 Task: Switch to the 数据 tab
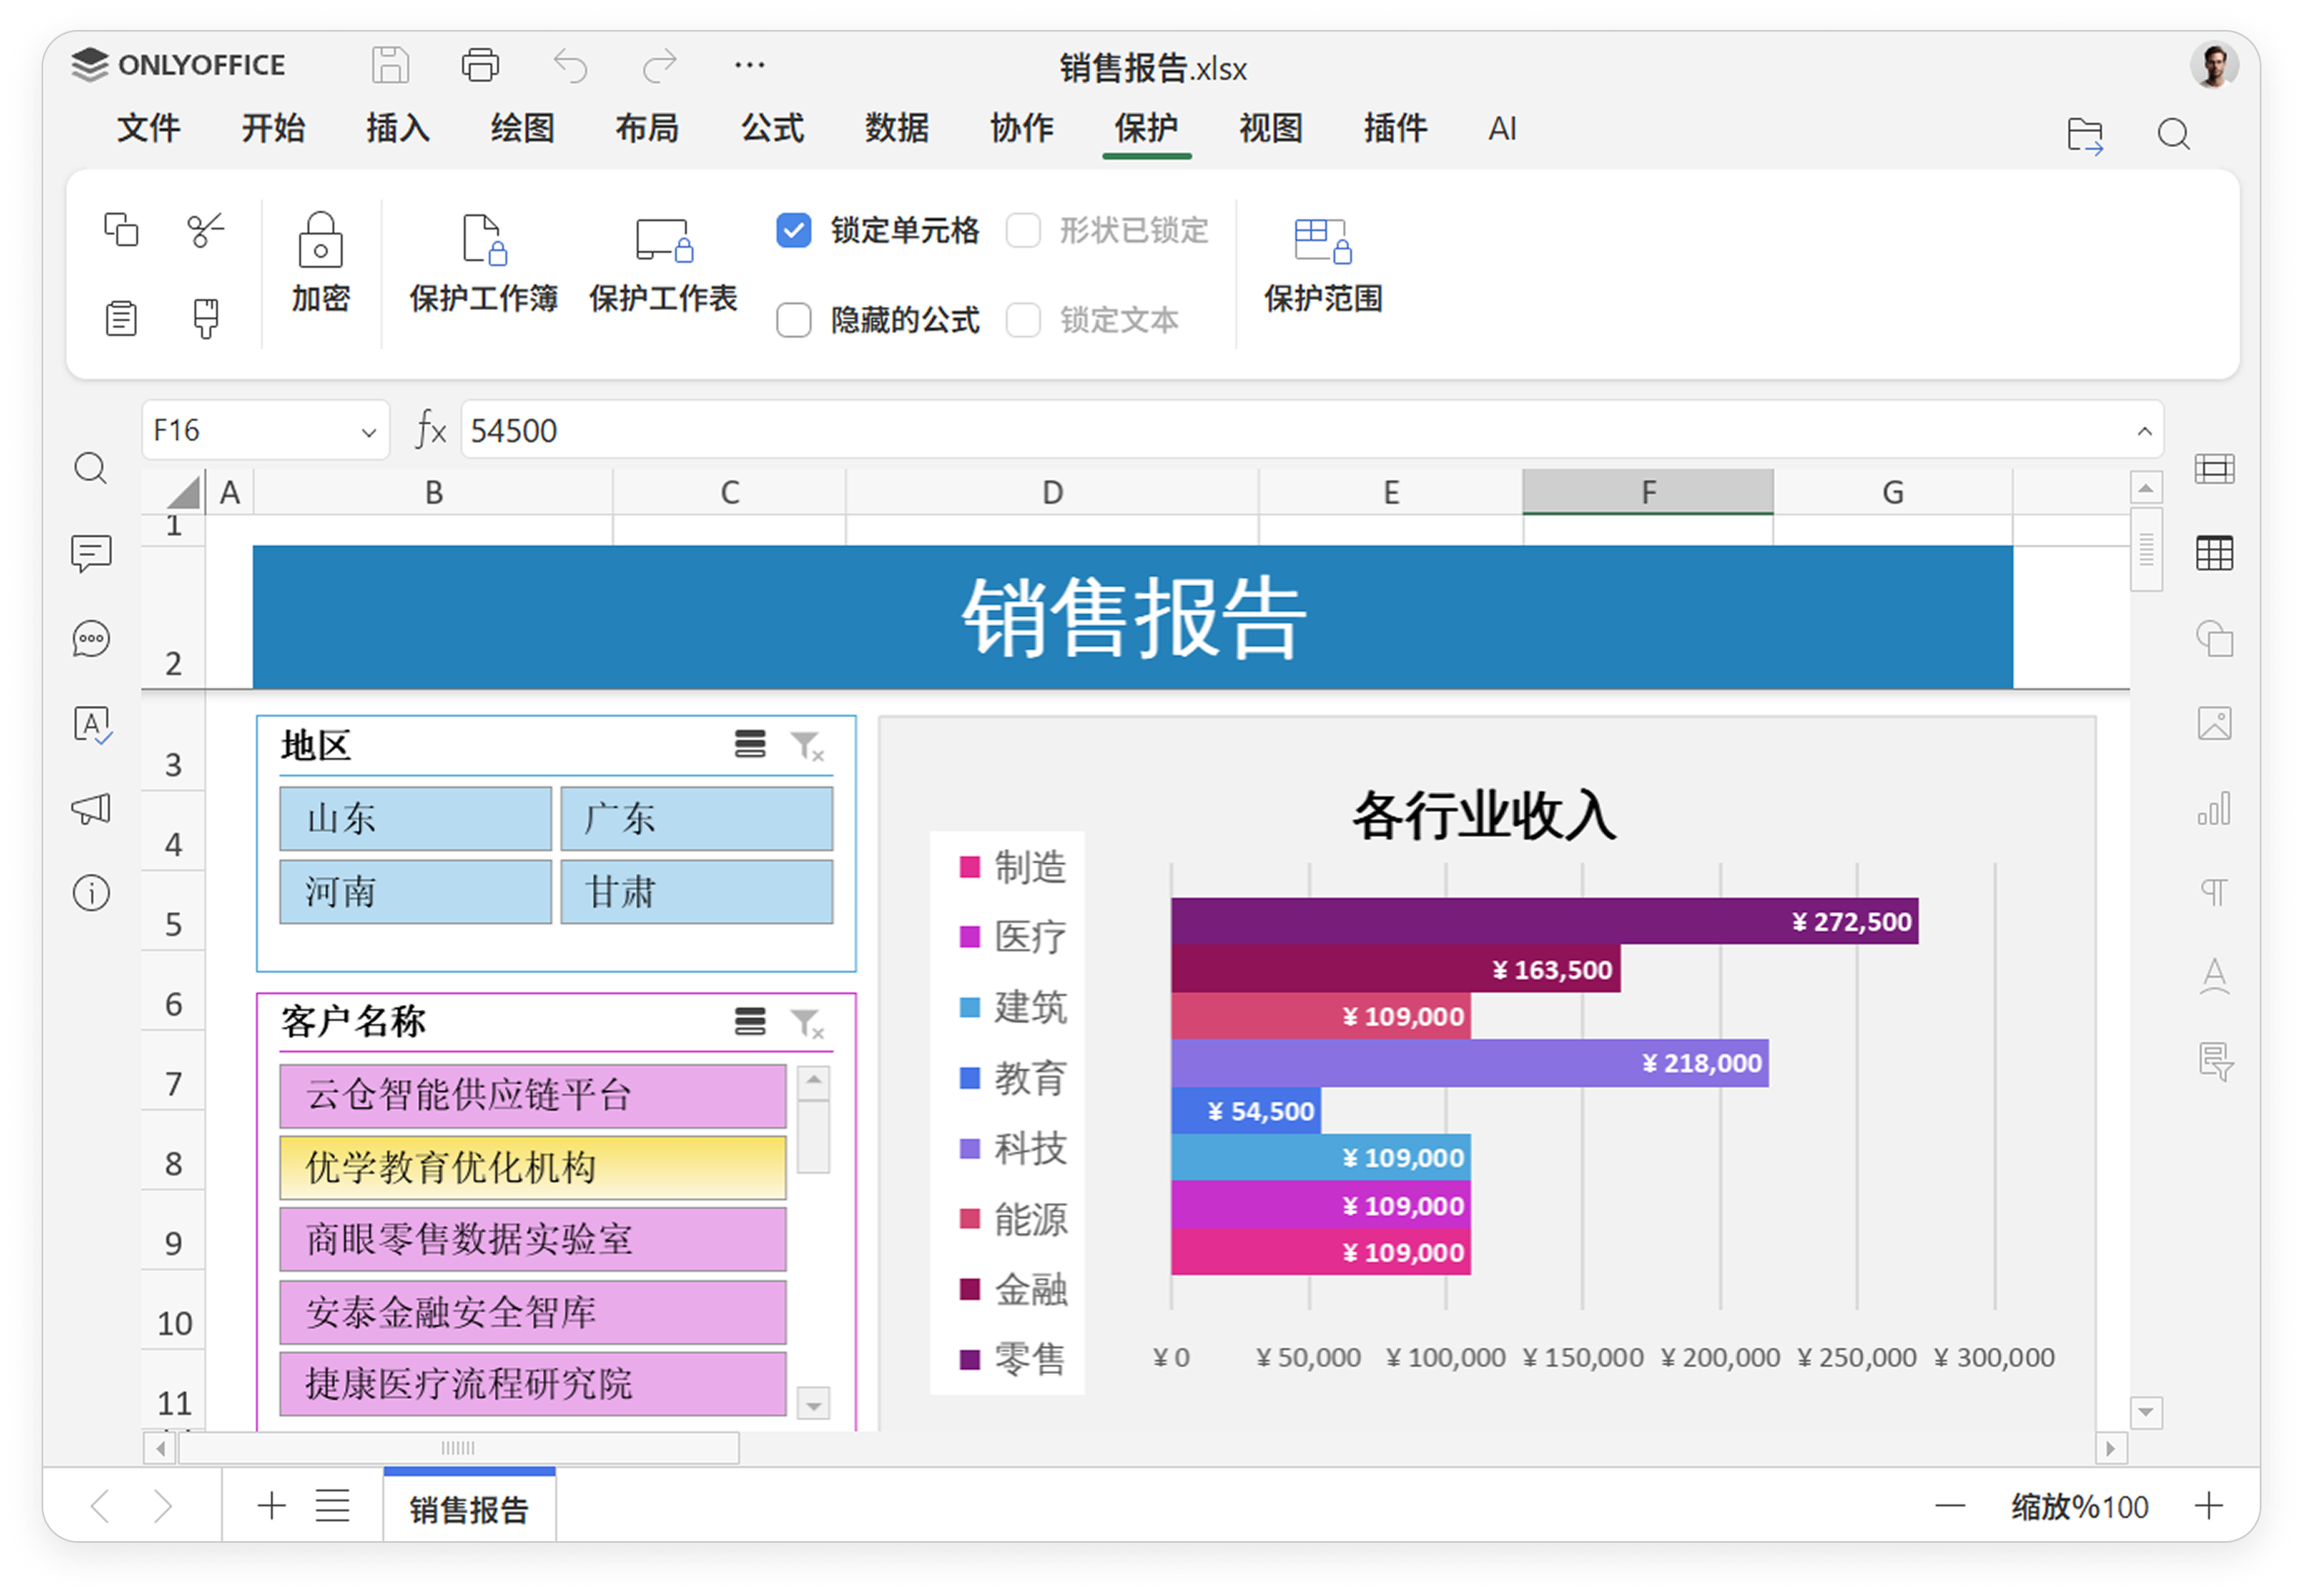(x=897, y=129)
